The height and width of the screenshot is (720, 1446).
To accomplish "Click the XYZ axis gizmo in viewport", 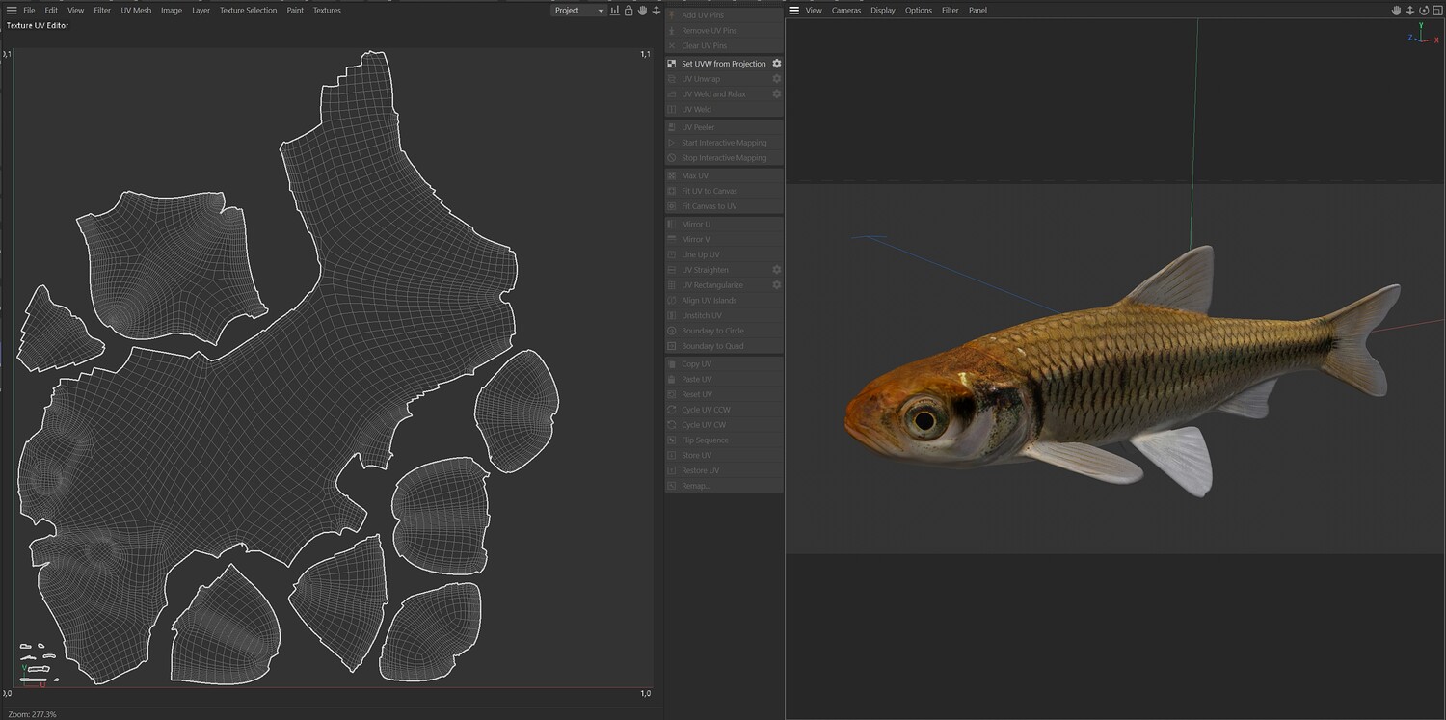I will [x=1423, y=35].
